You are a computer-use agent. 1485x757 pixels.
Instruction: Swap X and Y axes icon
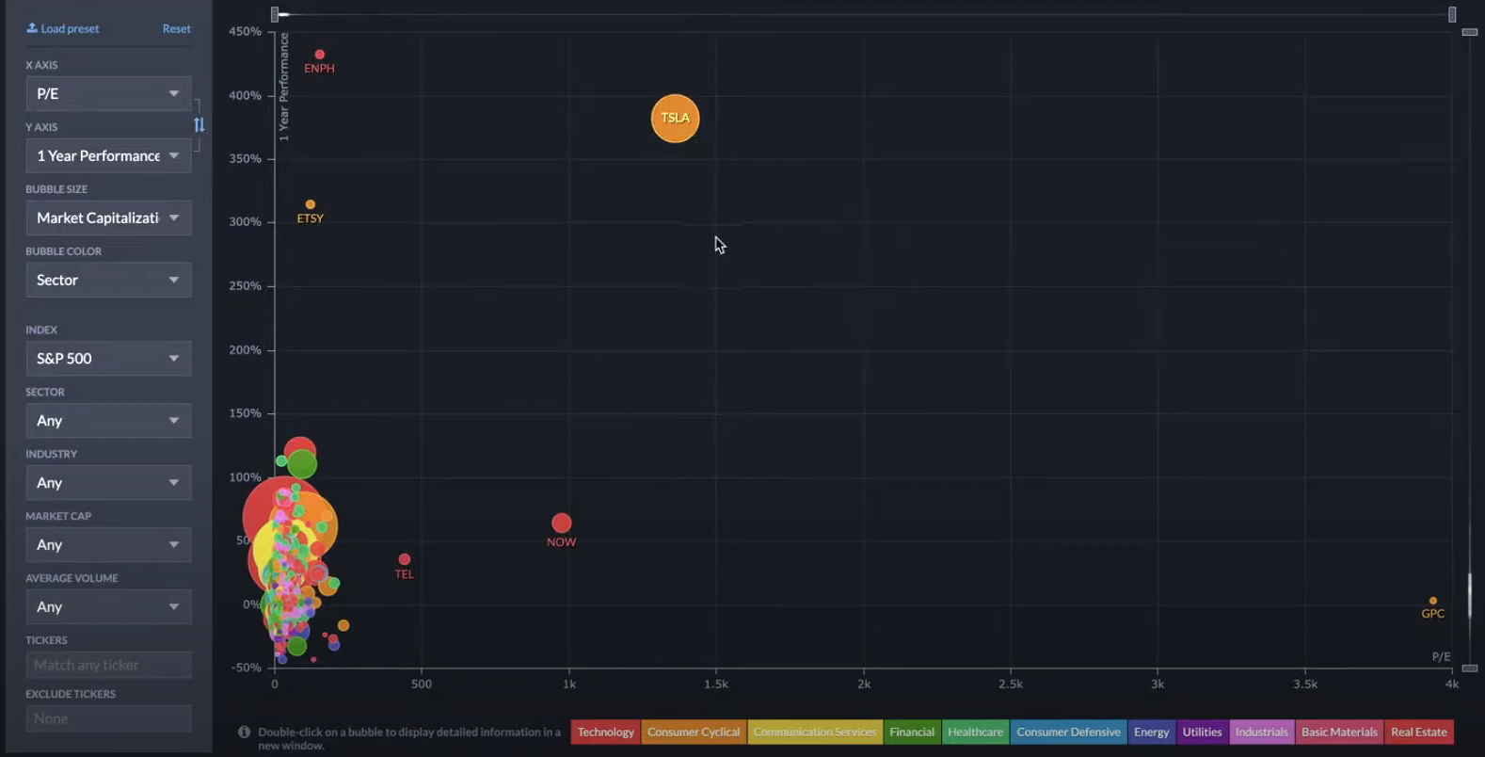click(199, 124)
